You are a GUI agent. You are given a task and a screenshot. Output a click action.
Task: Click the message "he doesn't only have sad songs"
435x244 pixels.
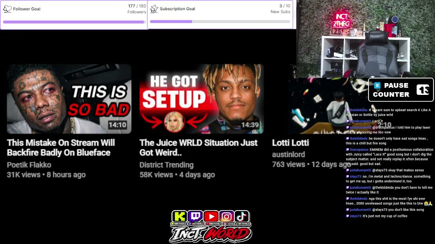pos(387,141)
